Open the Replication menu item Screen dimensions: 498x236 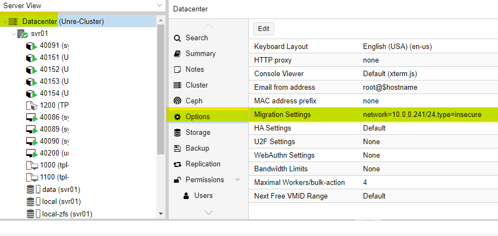[202, 164]
